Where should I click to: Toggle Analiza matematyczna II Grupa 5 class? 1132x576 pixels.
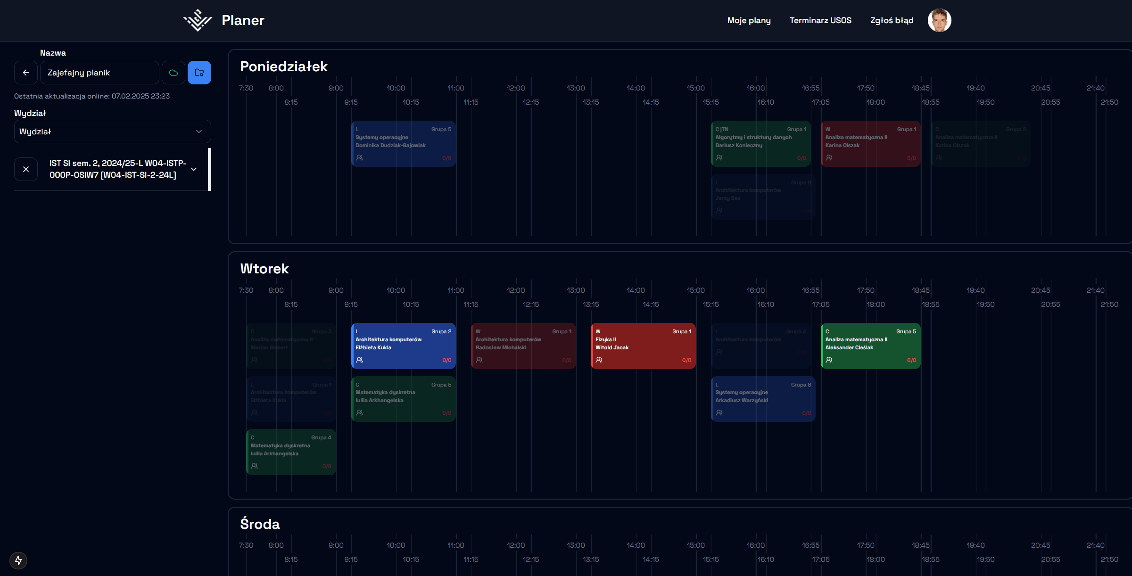[870, 346]
